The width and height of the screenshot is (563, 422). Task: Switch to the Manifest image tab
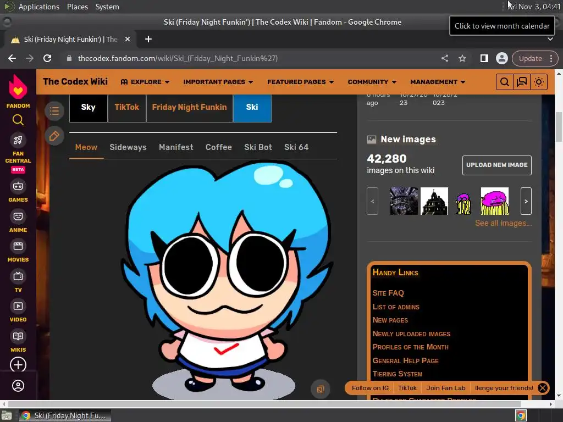pos(176,147)
